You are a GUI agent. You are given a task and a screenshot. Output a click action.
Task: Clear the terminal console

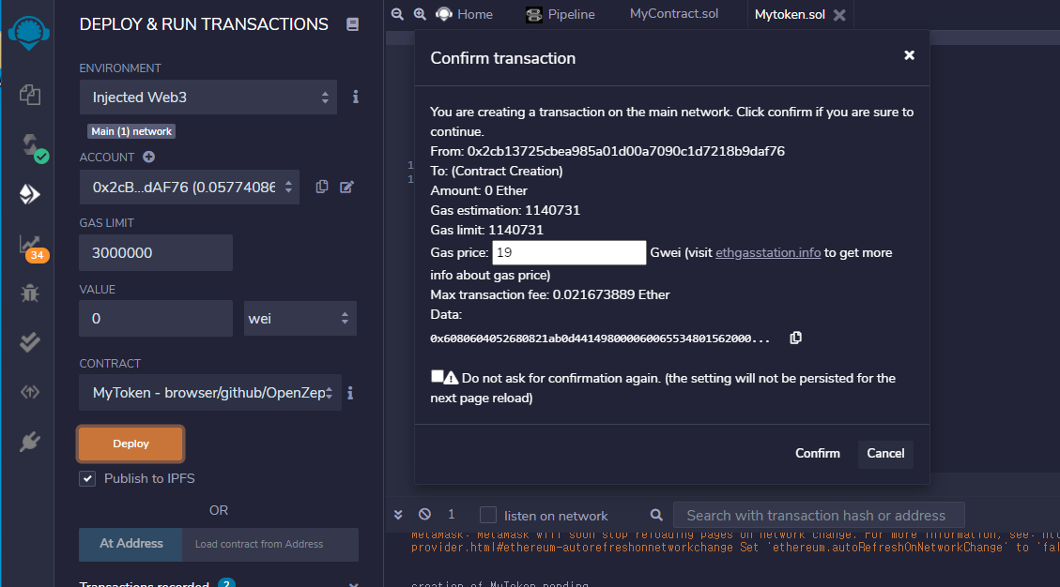tap(424, 514)
